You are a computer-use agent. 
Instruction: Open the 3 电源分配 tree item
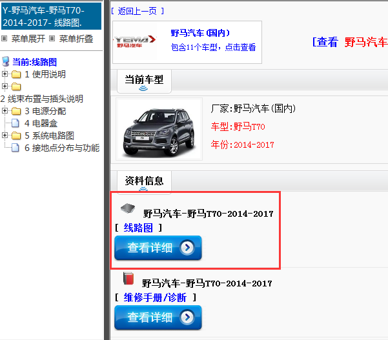coord(45,111)
